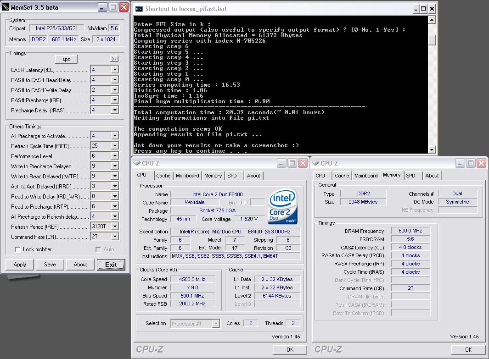Click OK in CPU-Z CPU window

290,350
